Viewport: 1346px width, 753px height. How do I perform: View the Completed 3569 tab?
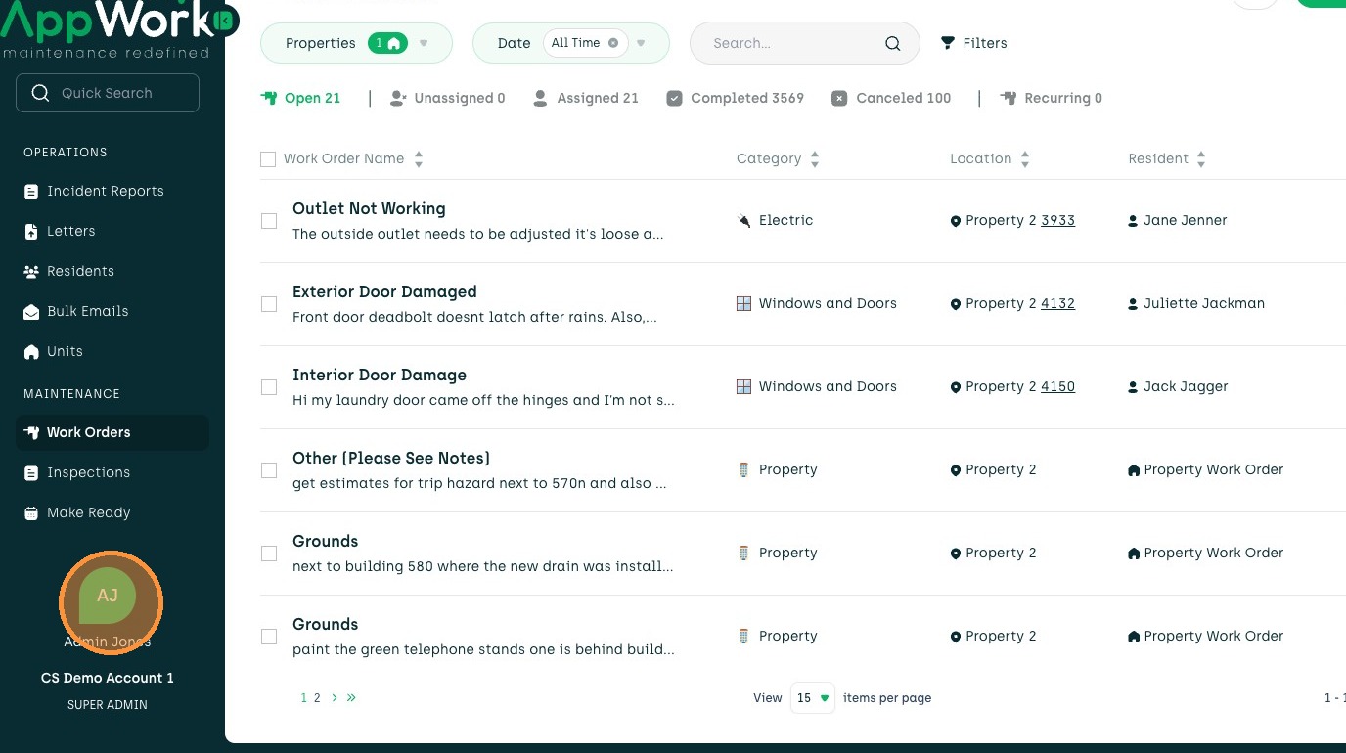735,98
